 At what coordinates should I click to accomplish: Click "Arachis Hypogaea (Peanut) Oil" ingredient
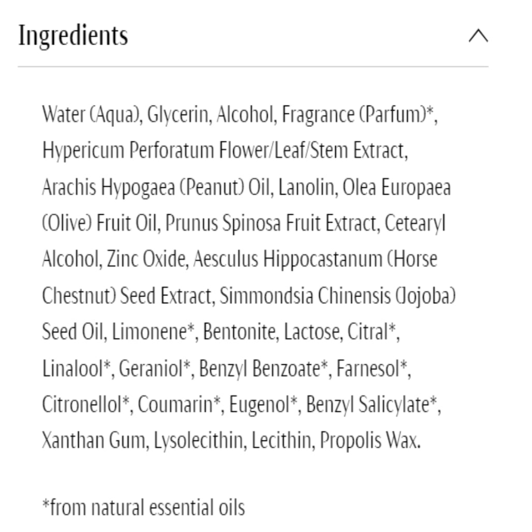(155, 188)
